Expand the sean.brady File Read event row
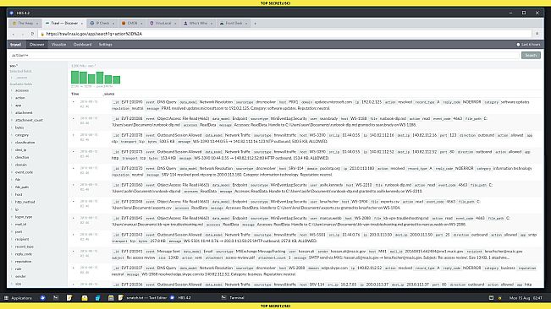Image resolution: width=551 pixels, height=309 pixels. tap(73, 119)
